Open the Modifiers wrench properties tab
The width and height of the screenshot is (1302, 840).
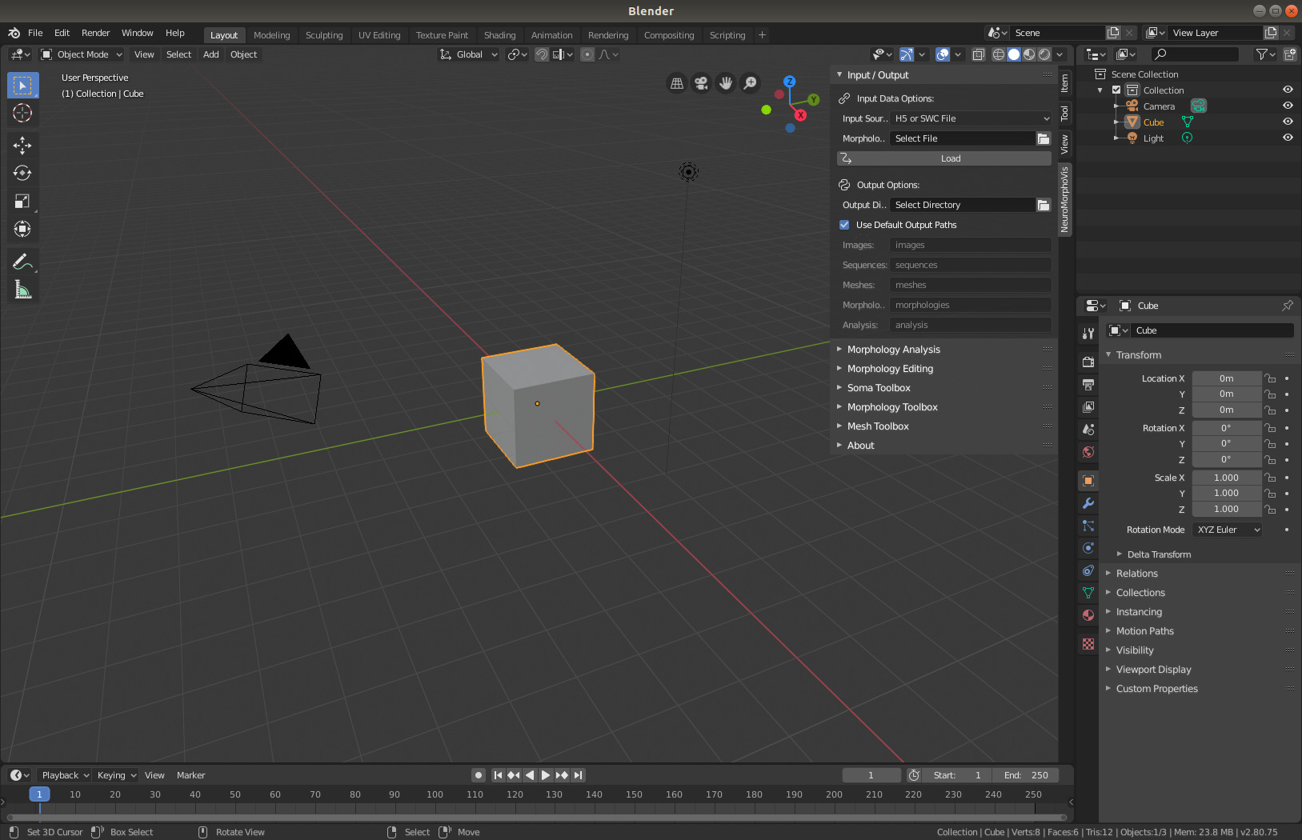(1088, 503)
